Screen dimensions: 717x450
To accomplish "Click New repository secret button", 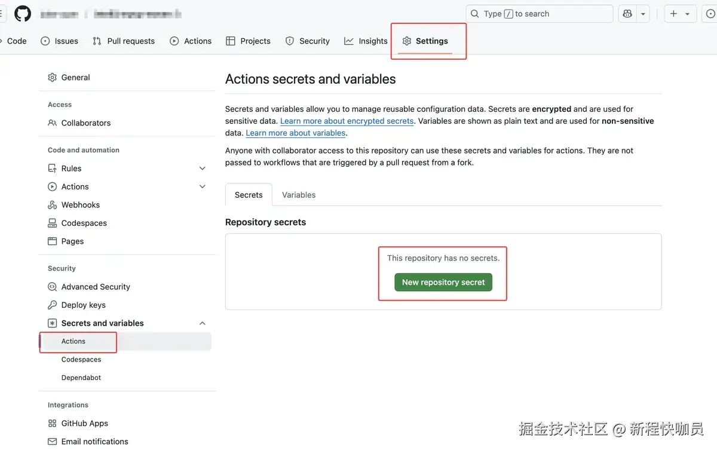I will [443, 282].
